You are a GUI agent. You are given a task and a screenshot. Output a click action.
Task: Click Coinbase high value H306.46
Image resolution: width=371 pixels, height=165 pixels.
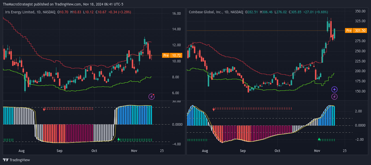pos(267,12)
